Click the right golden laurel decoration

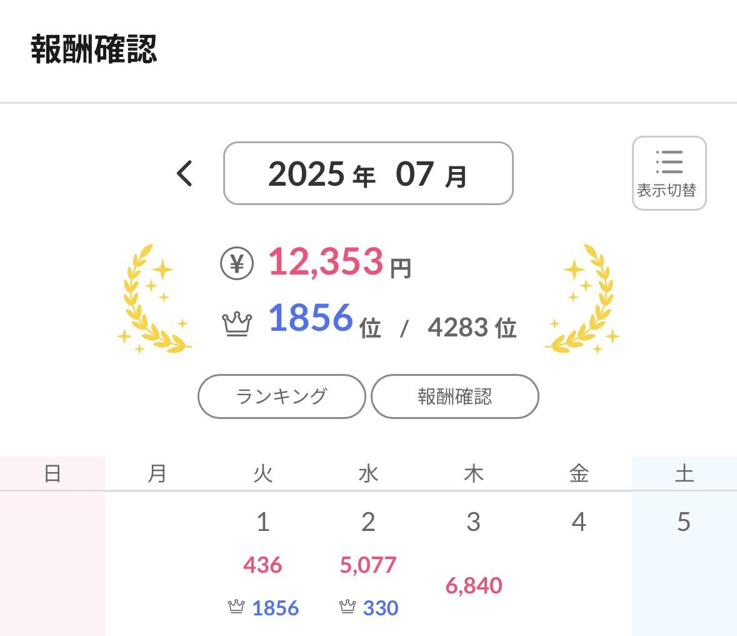(x=583, y=298)
